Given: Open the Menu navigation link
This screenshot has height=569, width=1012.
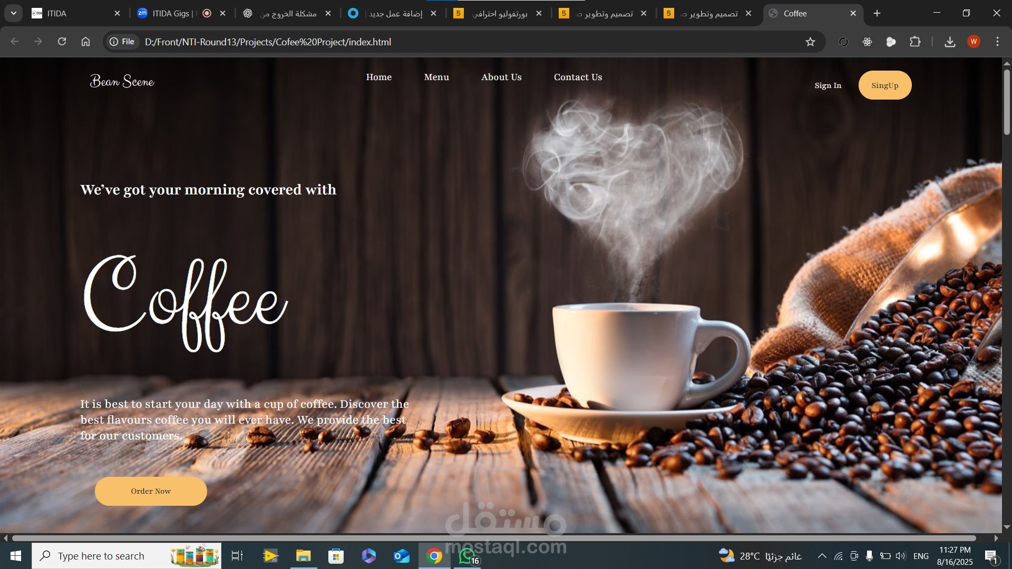Looking at the screenshot, I should (x=436, y=77).
